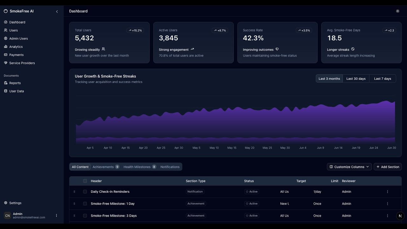Click the CN avatar in sidebar footer
The width and height of the screenshot is (407, 229).
[x=8, y=216]
